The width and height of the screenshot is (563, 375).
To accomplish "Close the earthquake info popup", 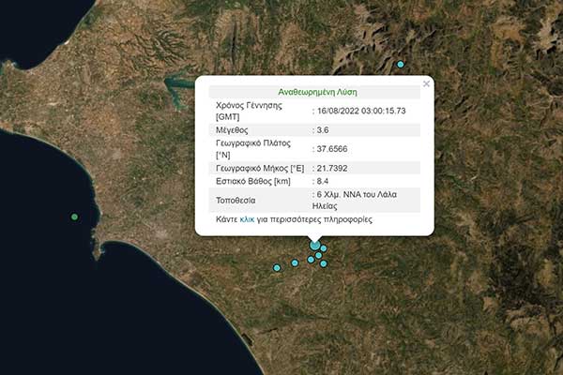I will pos(426,83).
